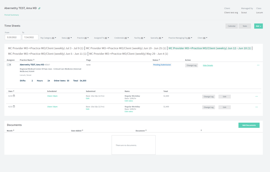Screen dimensions: 270x172
Task: Open the calendar icon for the 6/15 shift
Action: tap(14, 106)
